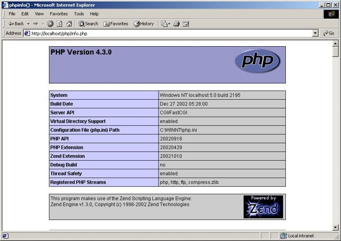This screenshot has height=241, width=341.
Task: Click the Forward arrow button
Action: click(x=36, y=24)
